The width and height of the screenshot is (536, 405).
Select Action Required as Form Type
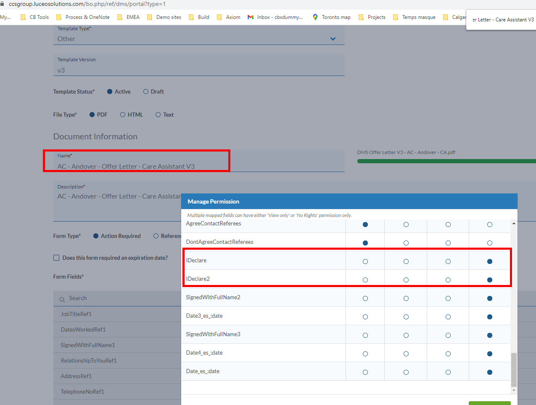pos(96,236)
